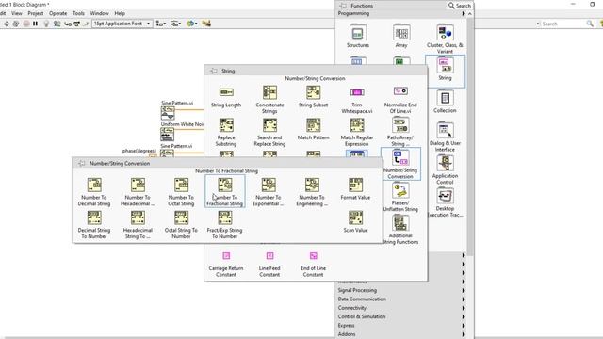Click the Pause button in toolbar
The width and height of the screenshot is (603, 339).
click(36, 24)
